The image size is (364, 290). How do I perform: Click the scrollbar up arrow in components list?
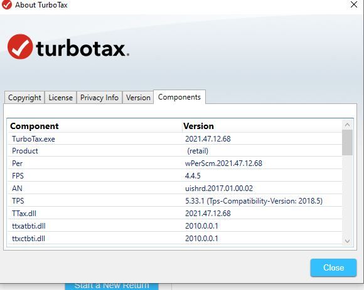pyautogui.click(x=347, y=125)
